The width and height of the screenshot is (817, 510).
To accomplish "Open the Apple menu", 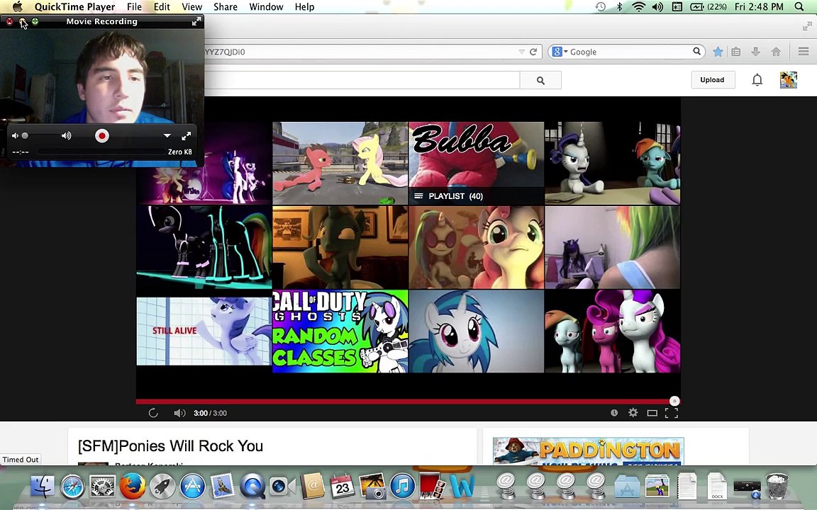I will pos(17,7).
